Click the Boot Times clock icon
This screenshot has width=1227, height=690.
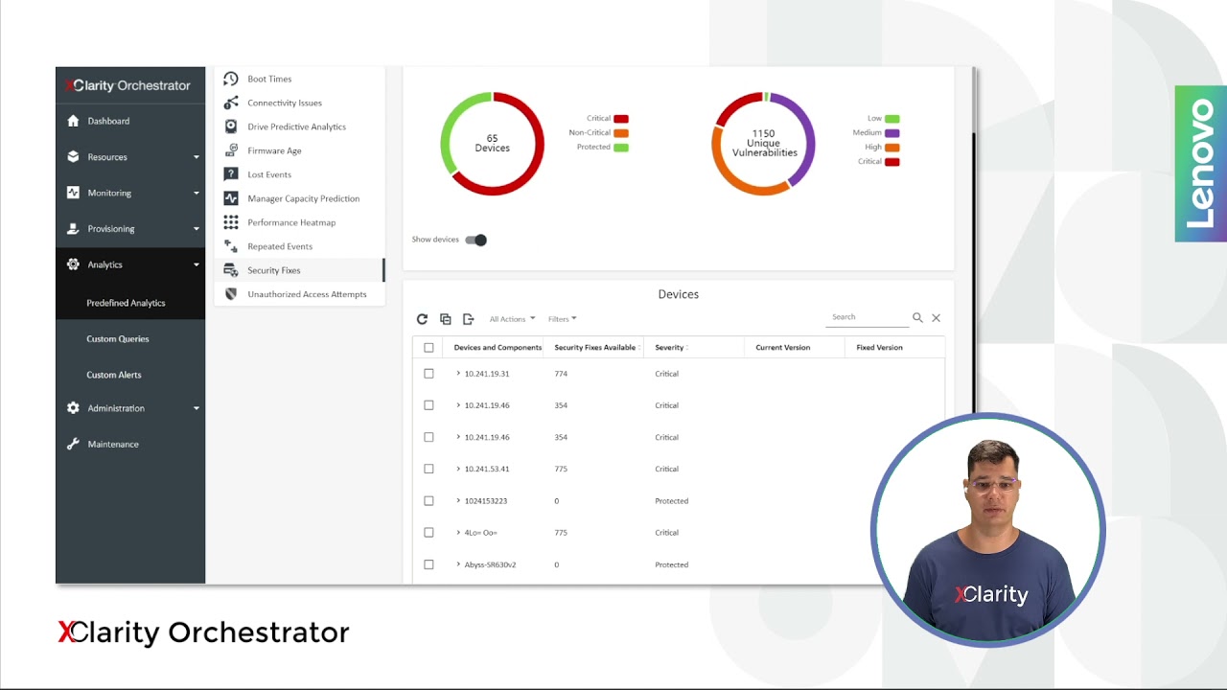(x=231, y=79)
